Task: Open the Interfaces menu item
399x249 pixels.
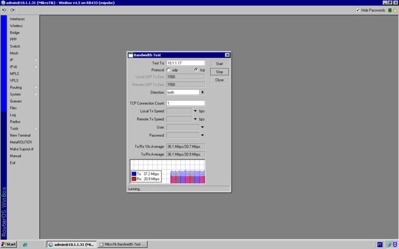Action: [17, 19]
